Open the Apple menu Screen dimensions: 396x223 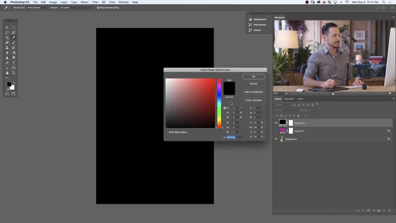coord(5,2)
